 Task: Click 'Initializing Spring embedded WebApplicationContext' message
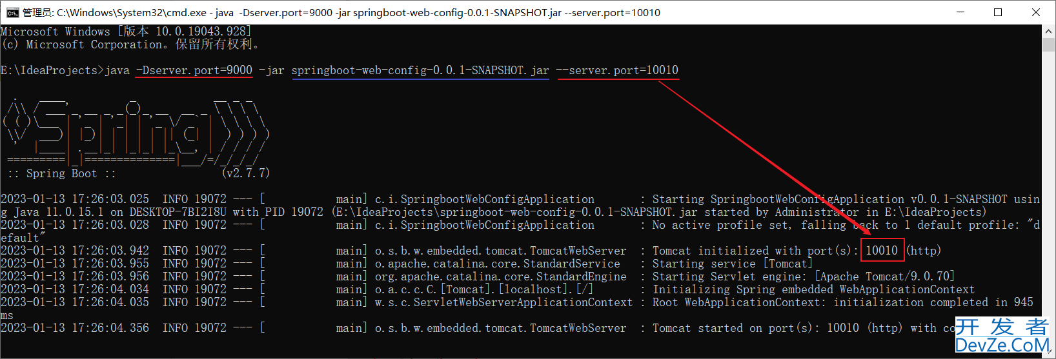pos(814,289)
